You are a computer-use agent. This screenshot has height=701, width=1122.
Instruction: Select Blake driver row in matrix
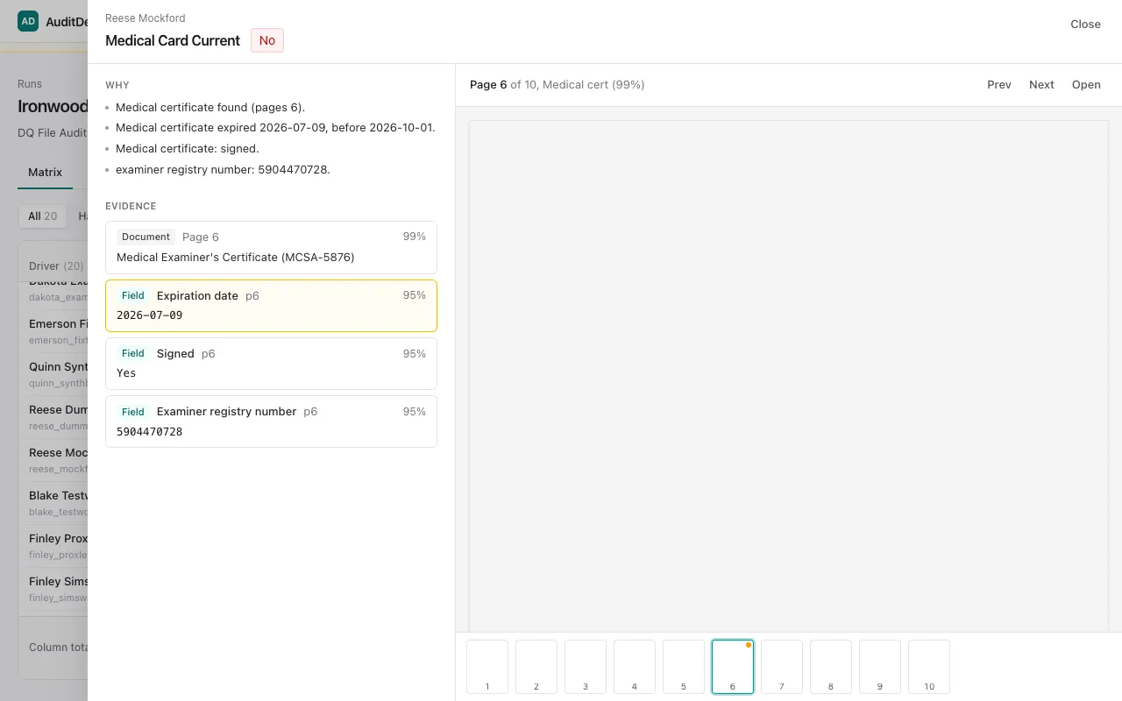pos(53,503)
